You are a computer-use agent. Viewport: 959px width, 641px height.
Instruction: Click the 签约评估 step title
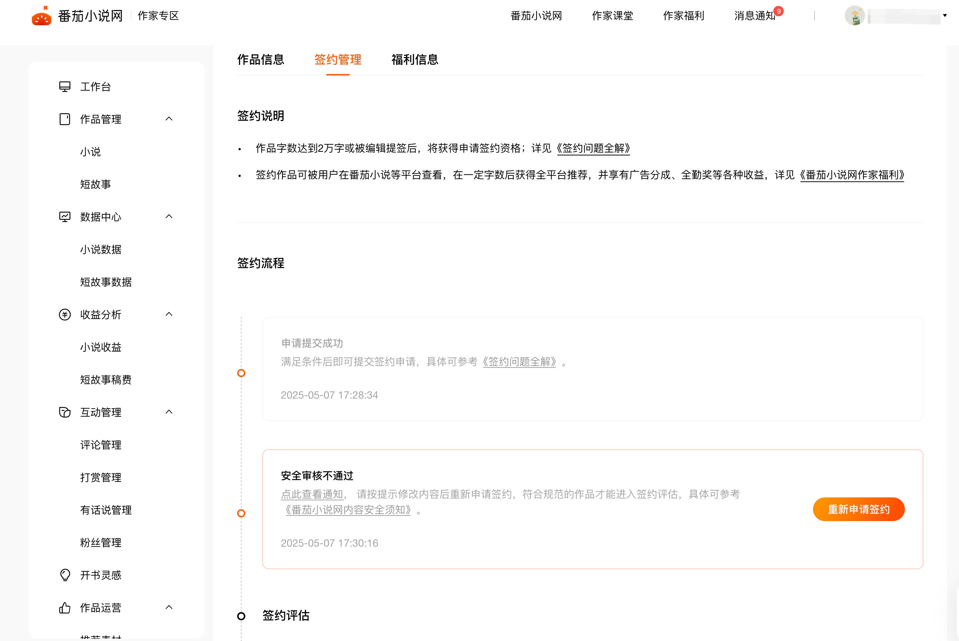[x=286, y=616]
